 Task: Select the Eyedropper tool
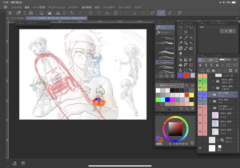tap(186, 37)
